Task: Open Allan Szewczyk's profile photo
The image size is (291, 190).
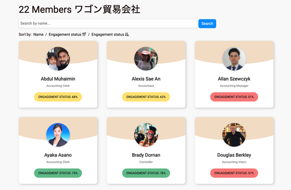Action: click(234, 59)
